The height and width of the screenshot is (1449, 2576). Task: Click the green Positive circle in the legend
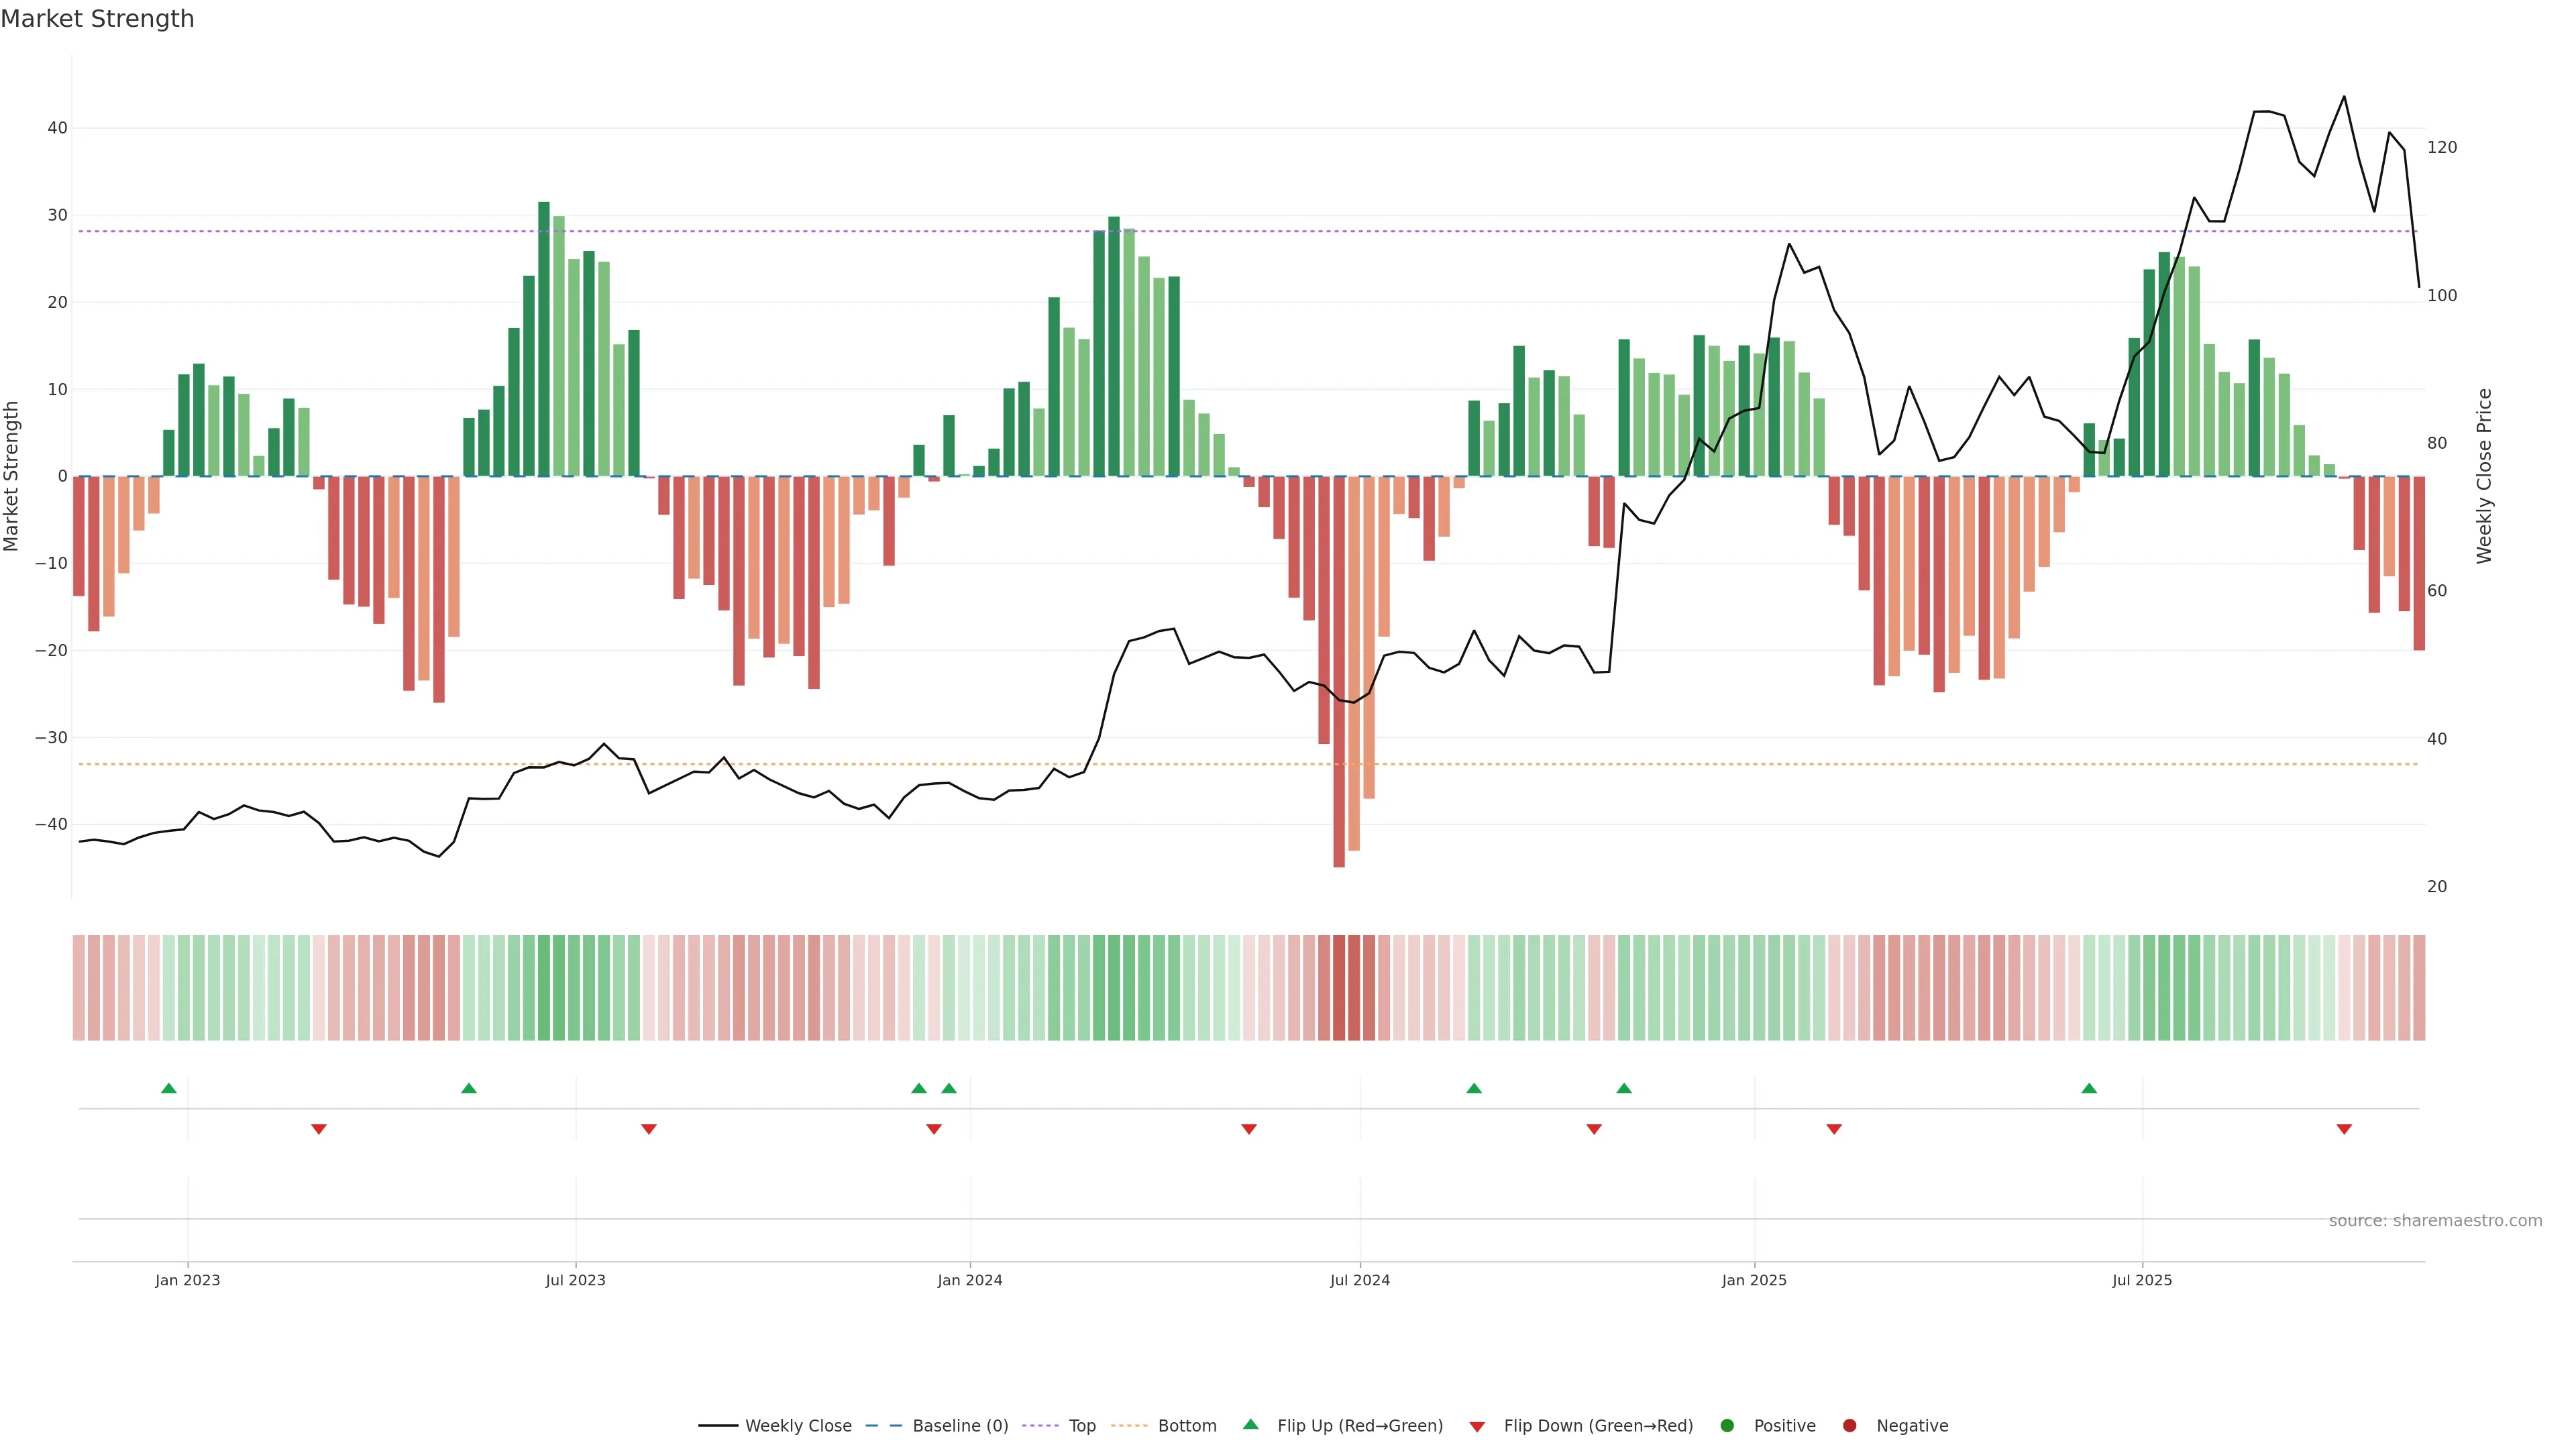click(1727, 1426)
